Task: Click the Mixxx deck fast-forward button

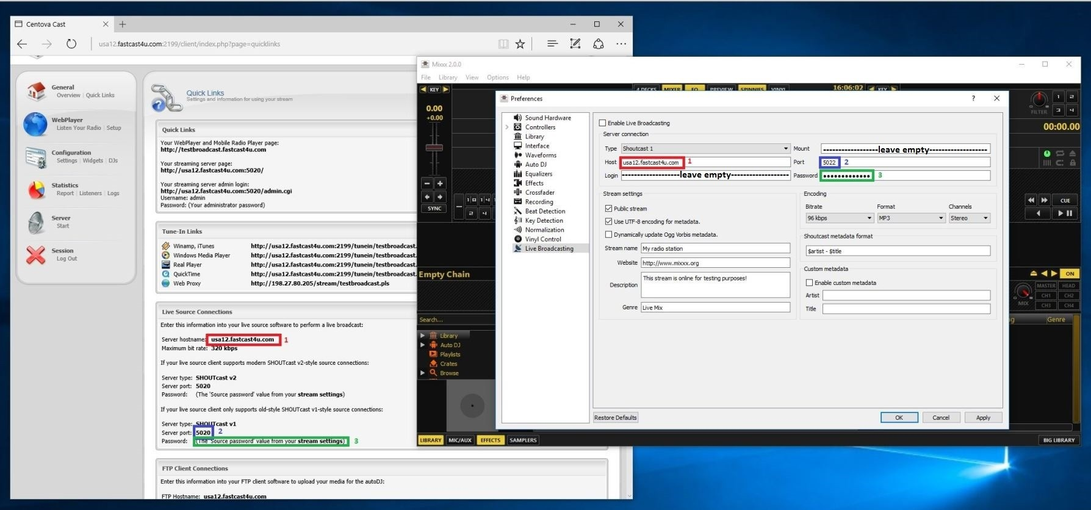Action: pos(1044,200)
